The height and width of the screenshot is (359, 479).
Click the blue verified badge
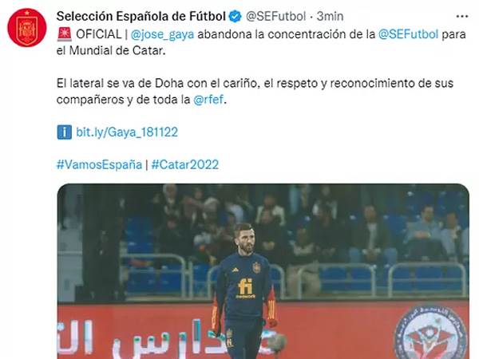click(x=236, y=16)
